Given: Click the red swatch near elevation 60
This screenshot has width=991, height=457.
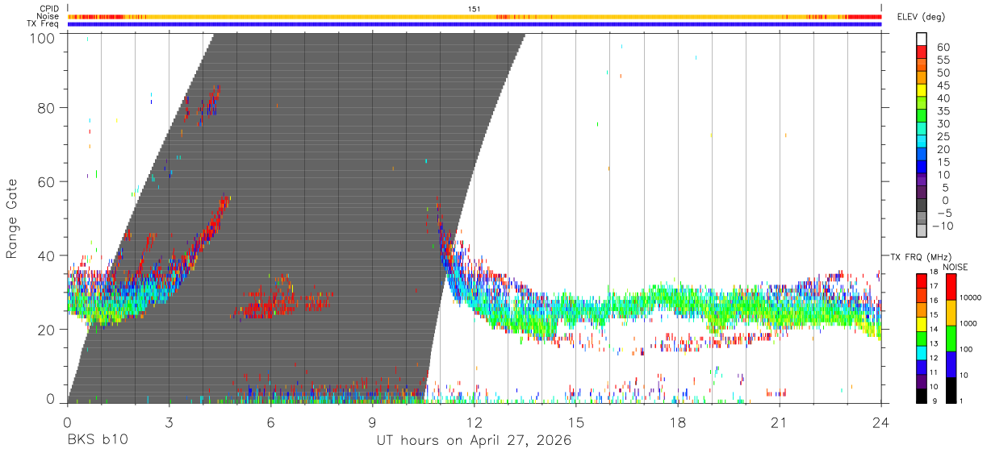Looking at the screenshot, I should tap(922, 52).
